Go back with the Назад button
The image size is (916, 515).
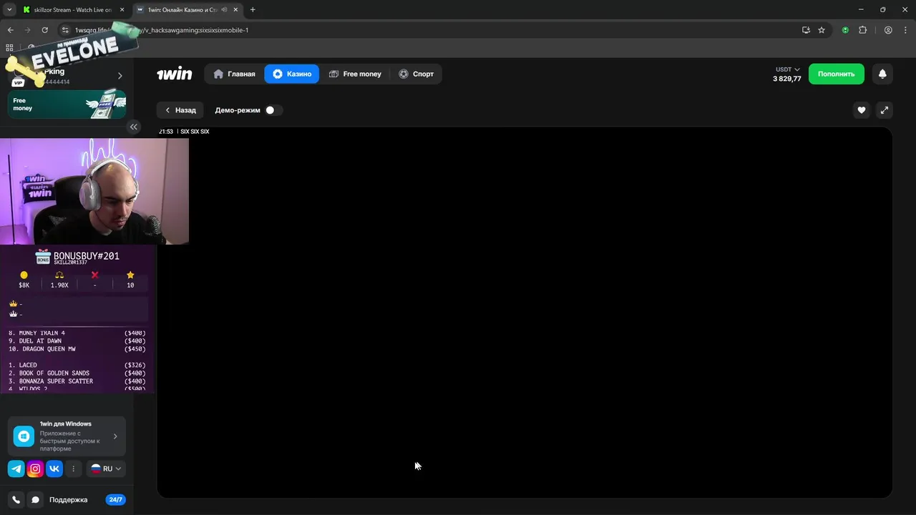180,110
